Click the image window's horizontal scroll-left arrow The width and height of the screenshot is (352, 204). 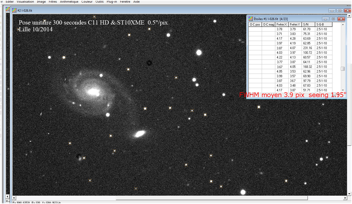[x=15, y=198]
